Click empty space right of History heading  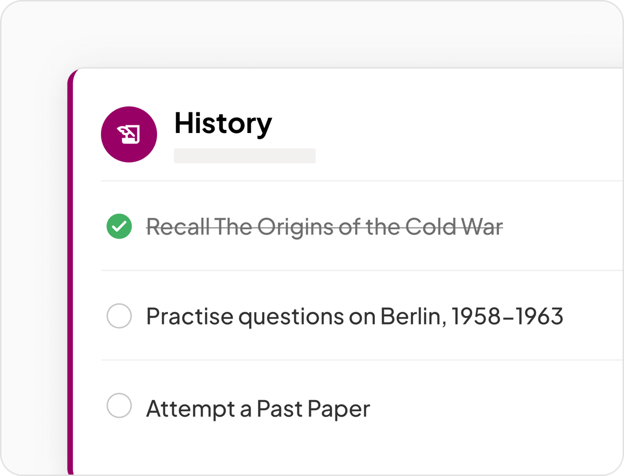(442, 125)
